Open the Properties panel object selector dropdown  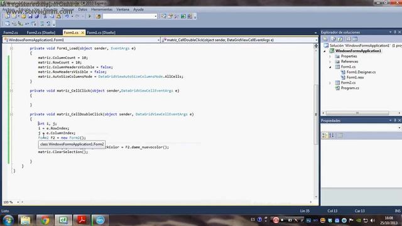[x=399, y=128]
